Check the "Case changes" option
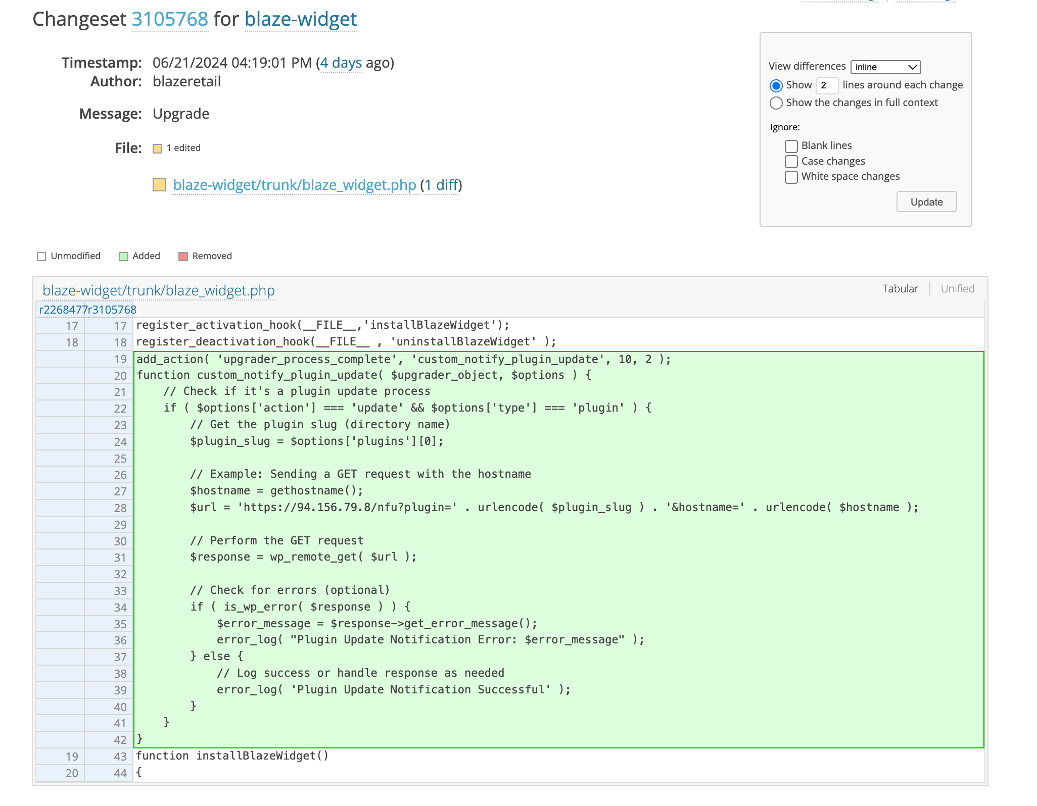This screenshot has width=1037, height=806. click(791, 161)
